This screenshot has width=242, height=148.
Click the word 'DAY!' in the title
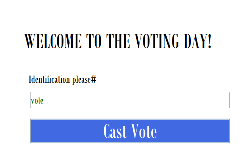pyautogui.click(x=198, y=42)
